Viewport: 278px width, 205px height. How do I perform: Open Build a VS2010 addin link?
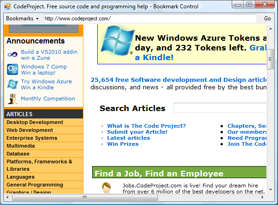(x=49, y=55)
